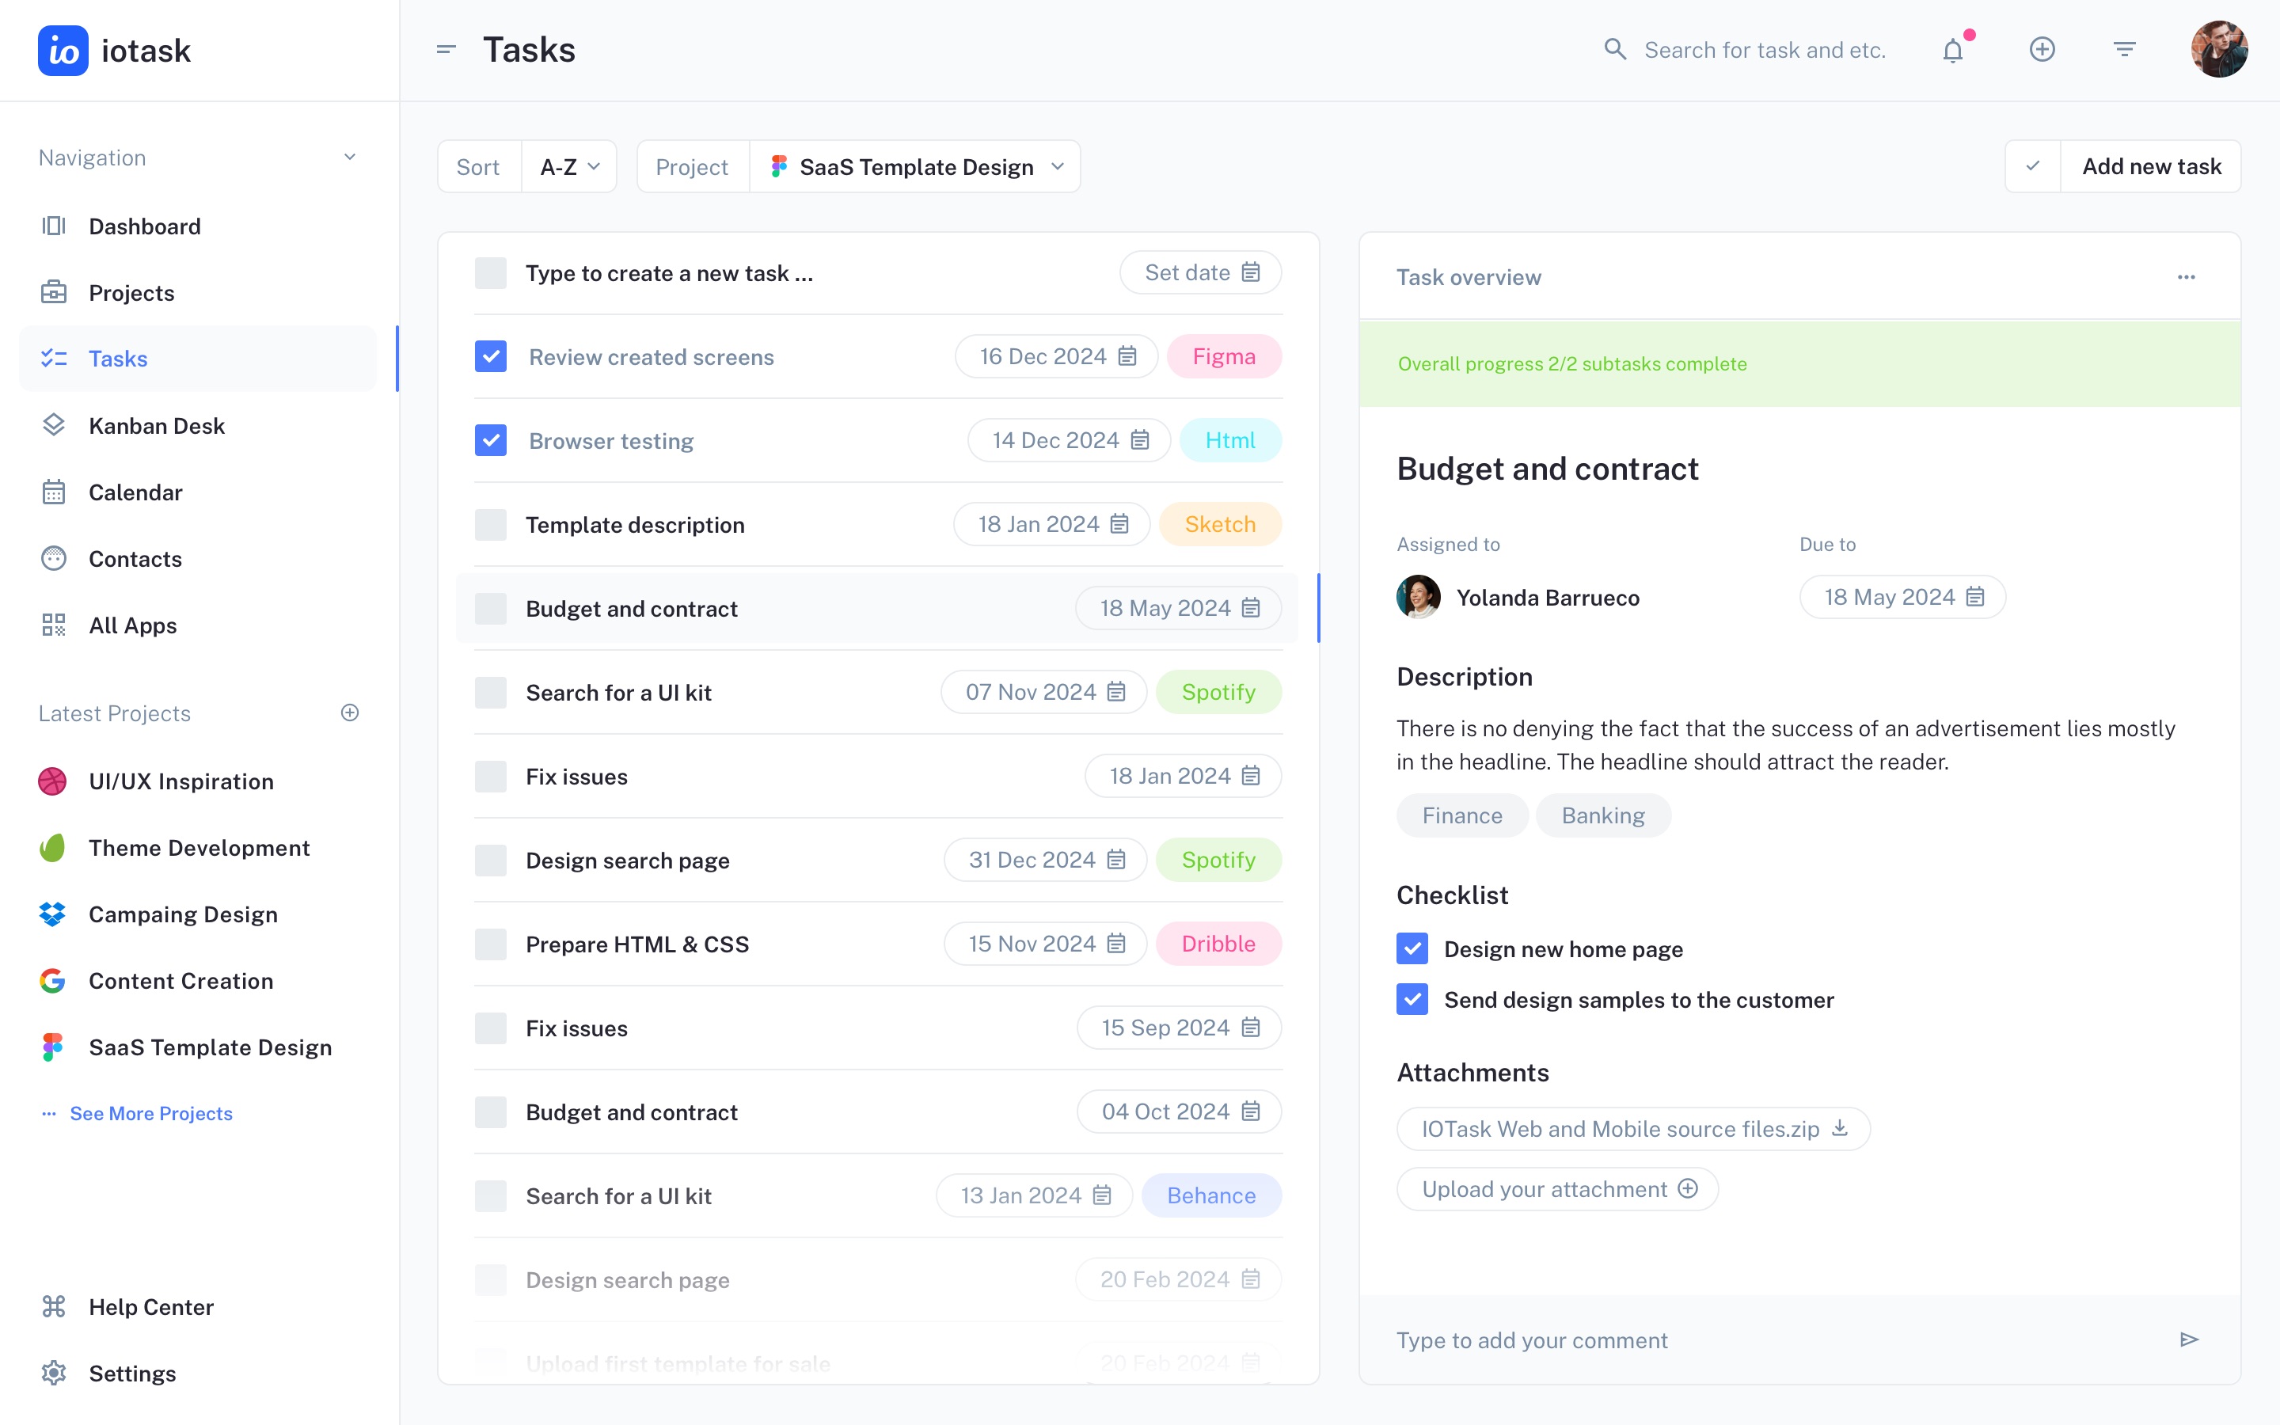Click the sidebar collapse icon beside Tasks title
2280x1425 pixels.
[x=446, y=50]
